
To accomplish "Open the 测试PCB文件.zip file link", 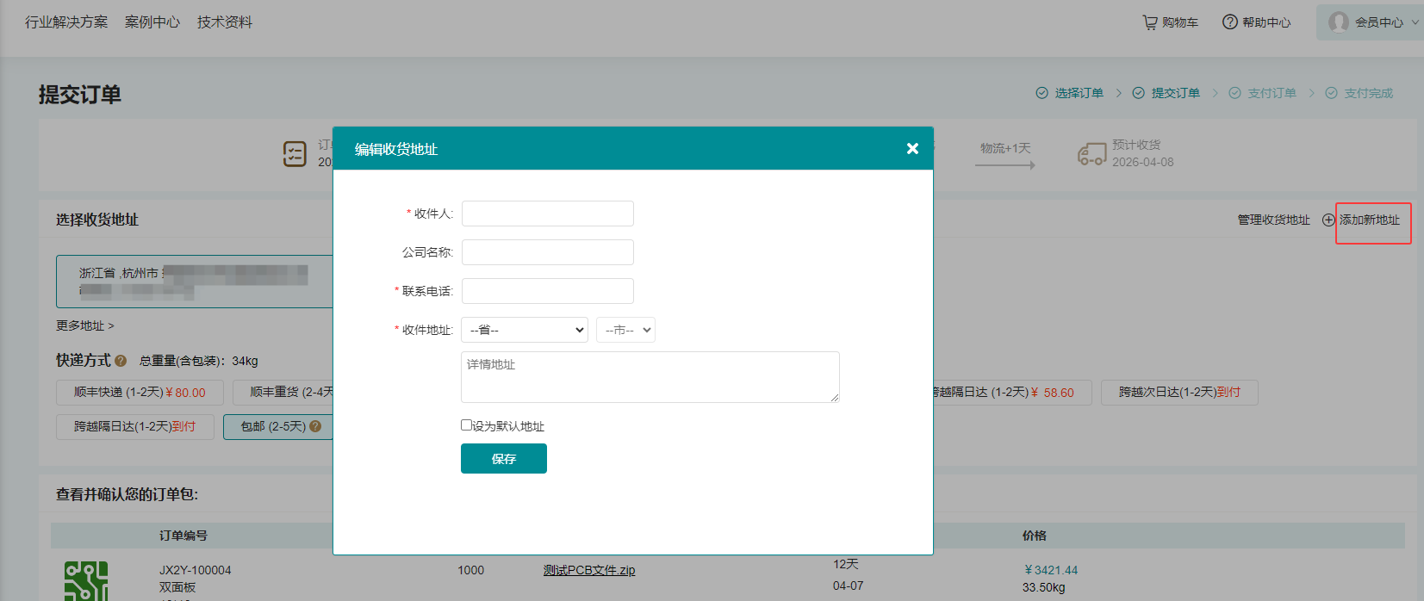I will [588, 570].
